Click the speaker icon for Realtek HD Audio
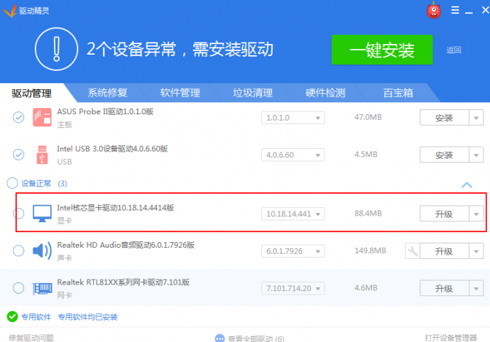The width and height of the screenshot is (490, 342). pyautogui.click(x=42, y=251)
